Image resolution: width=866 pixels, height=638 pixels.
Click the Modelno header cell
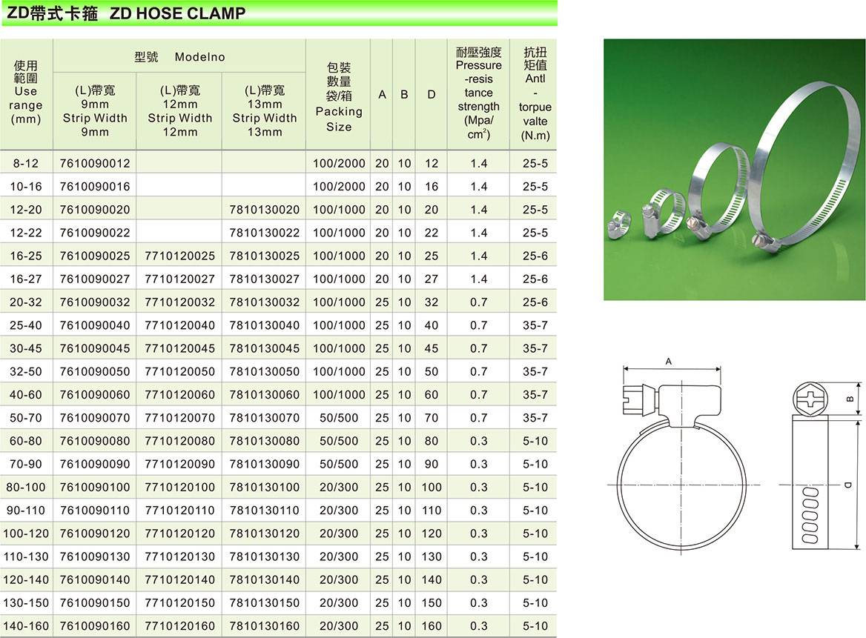[x=179, y=57]
